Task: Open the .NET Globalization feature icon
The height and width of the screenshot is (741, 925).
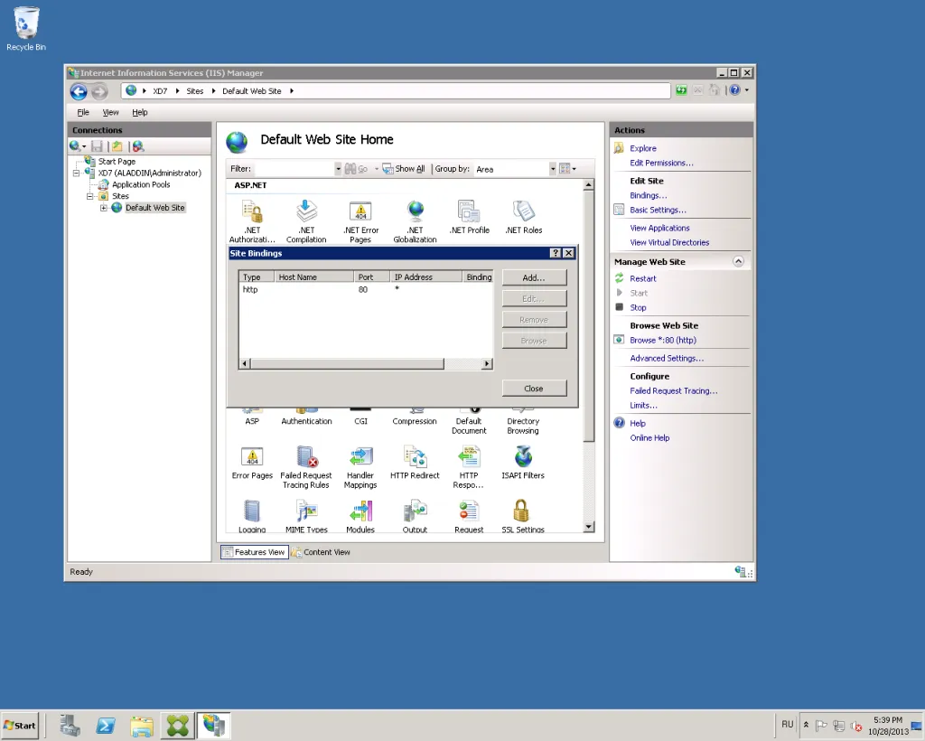Action: point(415,221)
